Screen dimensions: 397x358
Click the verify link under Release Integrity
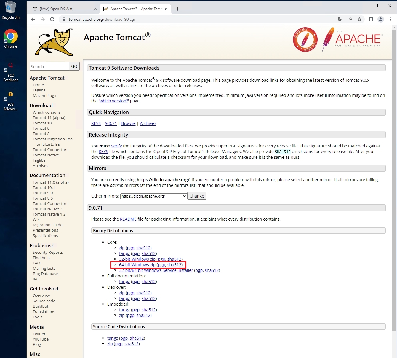(x=116, y=146)
